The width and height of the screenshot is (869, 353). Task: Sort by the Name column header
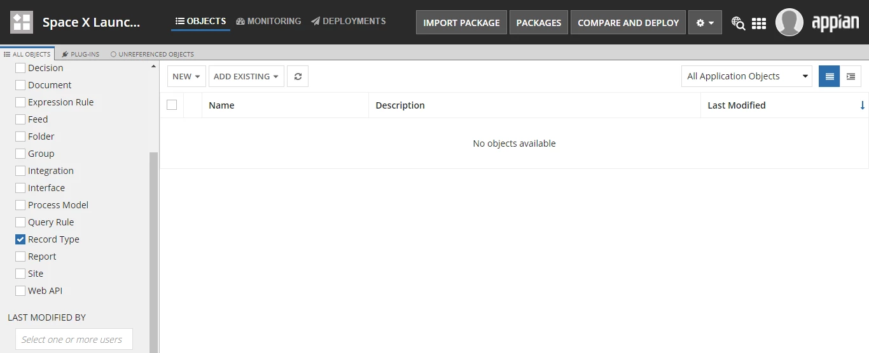221,105
